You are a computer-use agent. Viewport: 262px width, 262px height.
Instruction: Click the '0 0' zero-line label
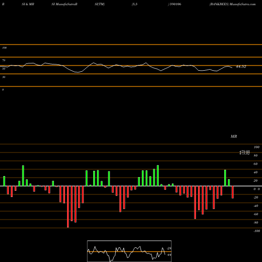(x=257, y=189)
